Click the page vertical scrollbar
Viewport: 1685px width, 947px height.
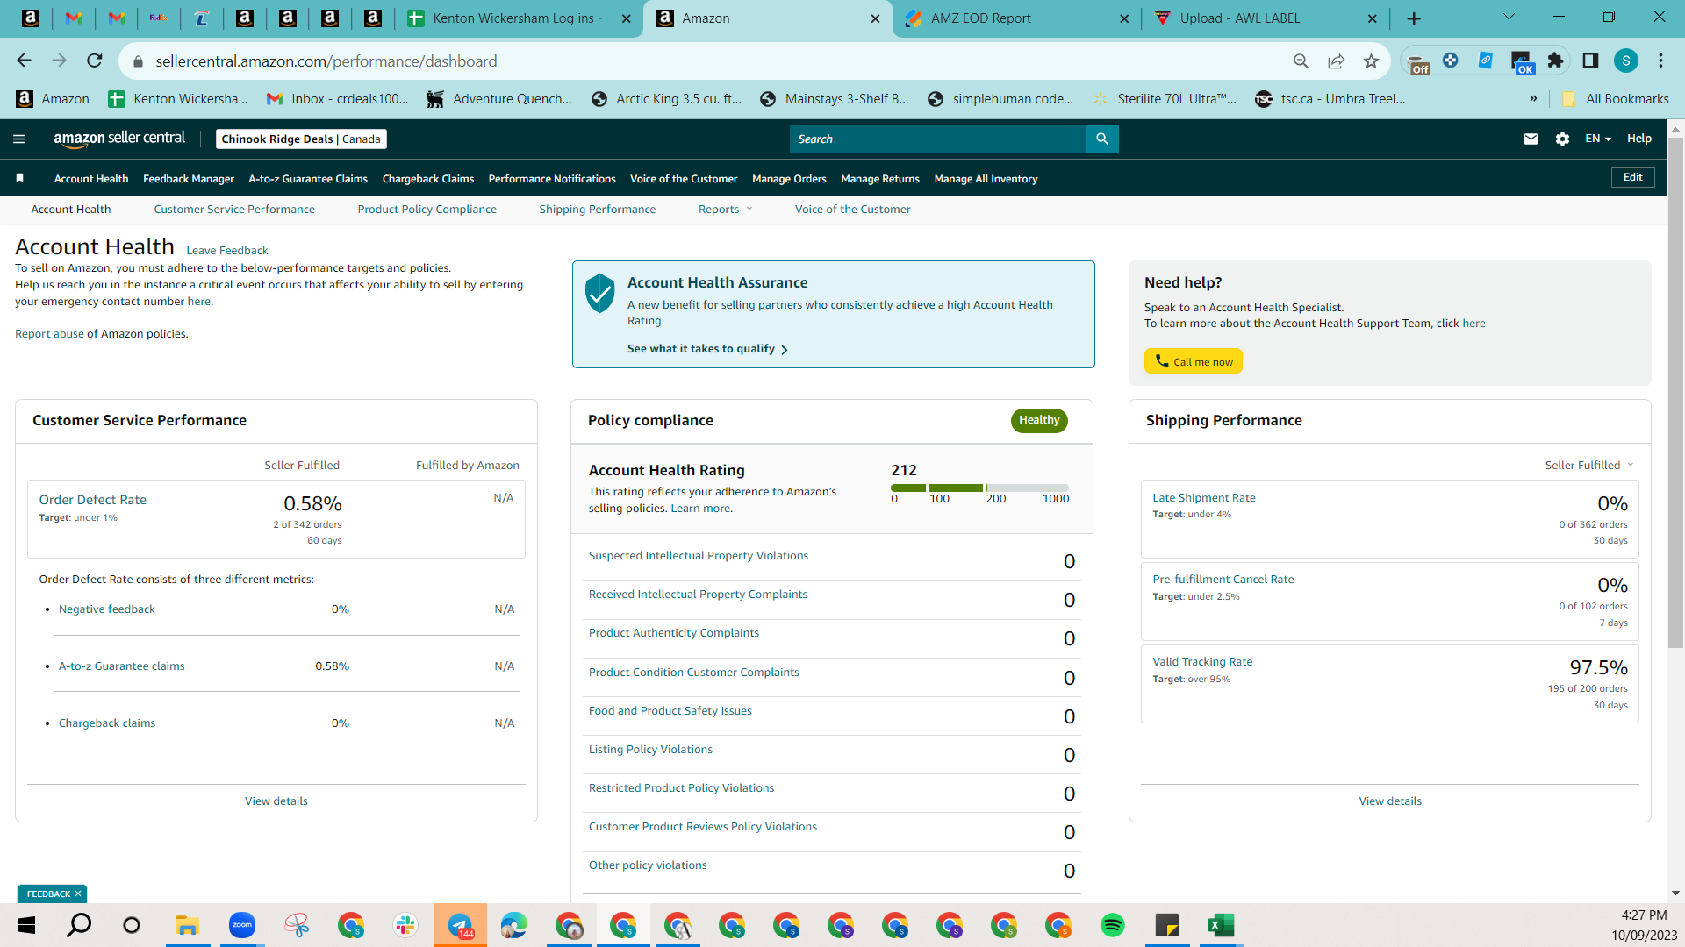point(1675,392)
